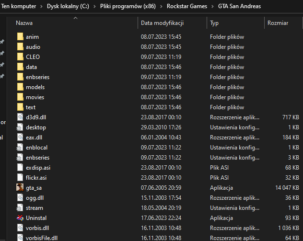Click Folder plików type of movies row
The width and height of the screenshot is (303, 241).
[x=227, y=97]
